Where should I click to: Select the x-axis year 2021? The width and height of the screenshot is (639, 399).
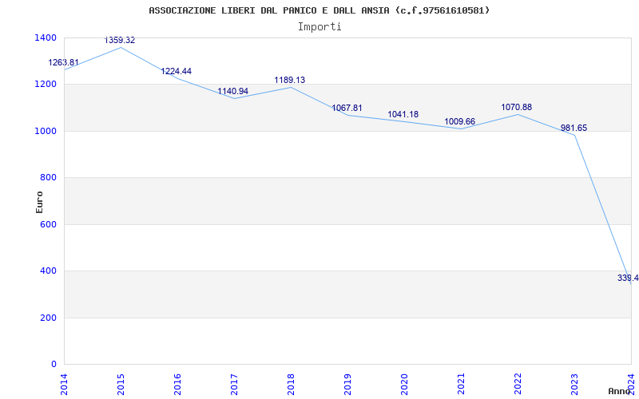tap(461, 384)
